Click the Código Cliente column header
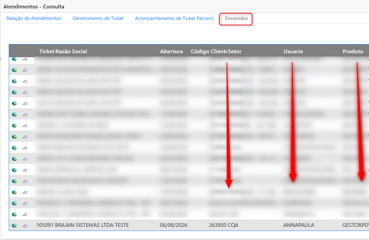This screenshot has width=369, height=240. [209, 52]
